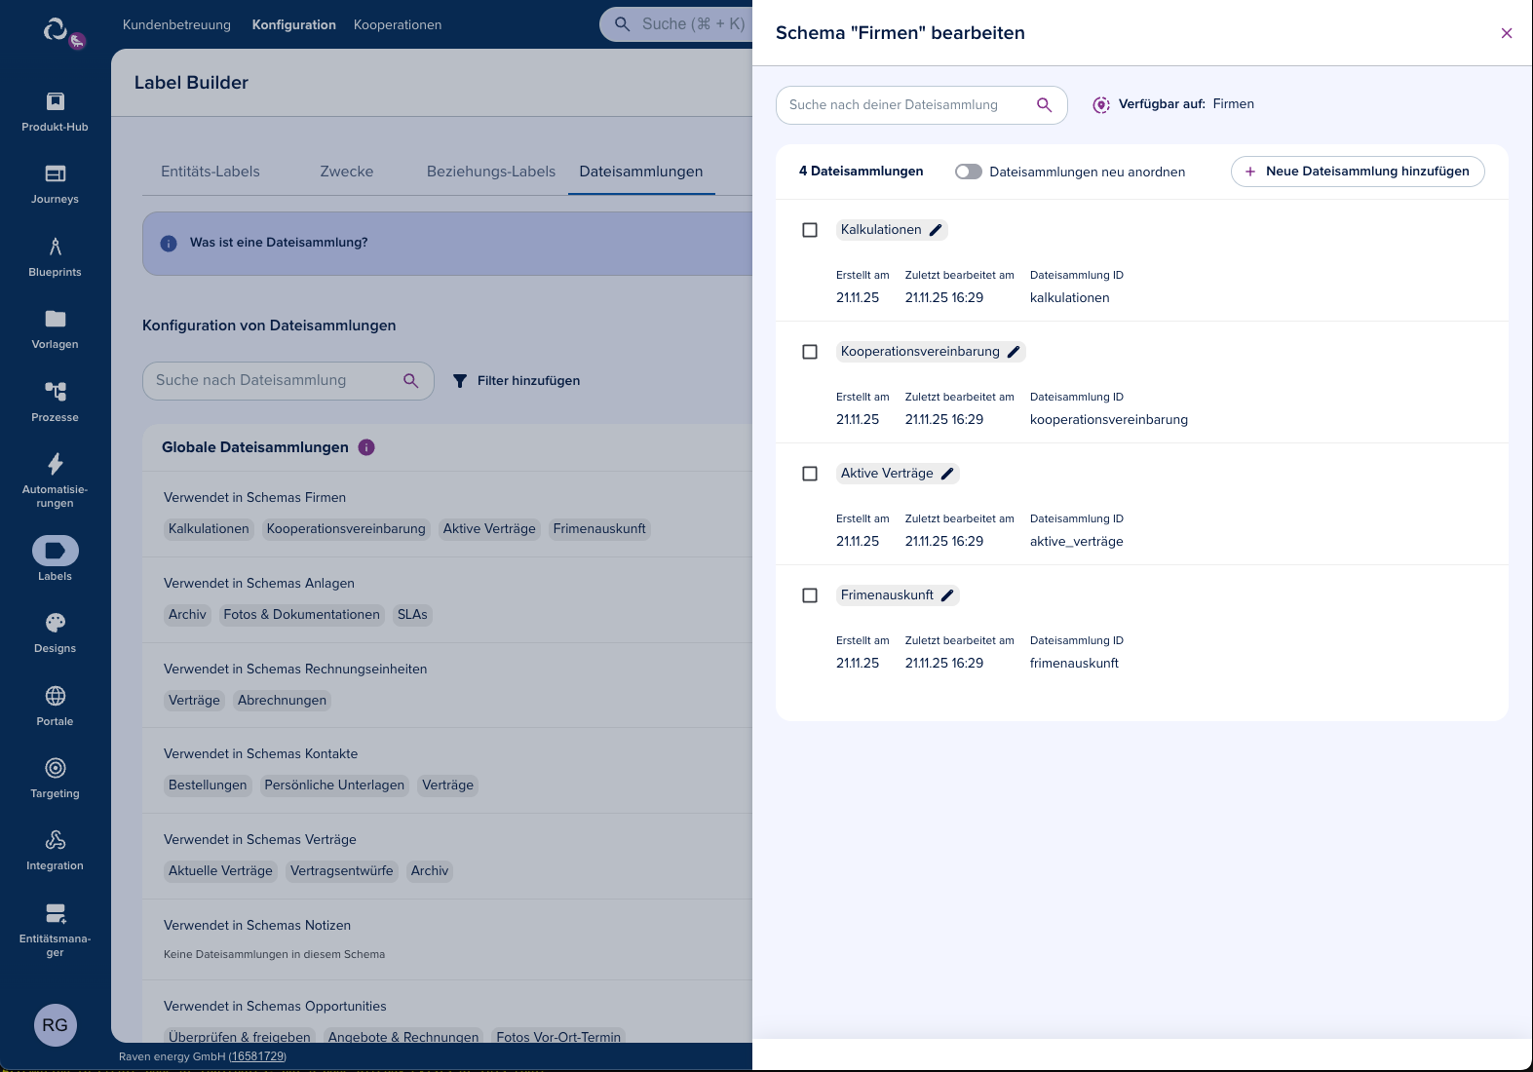Toggle Dateisammlungen neu anordnen switch
1533x1072 pixels.
tap(968, 172)
